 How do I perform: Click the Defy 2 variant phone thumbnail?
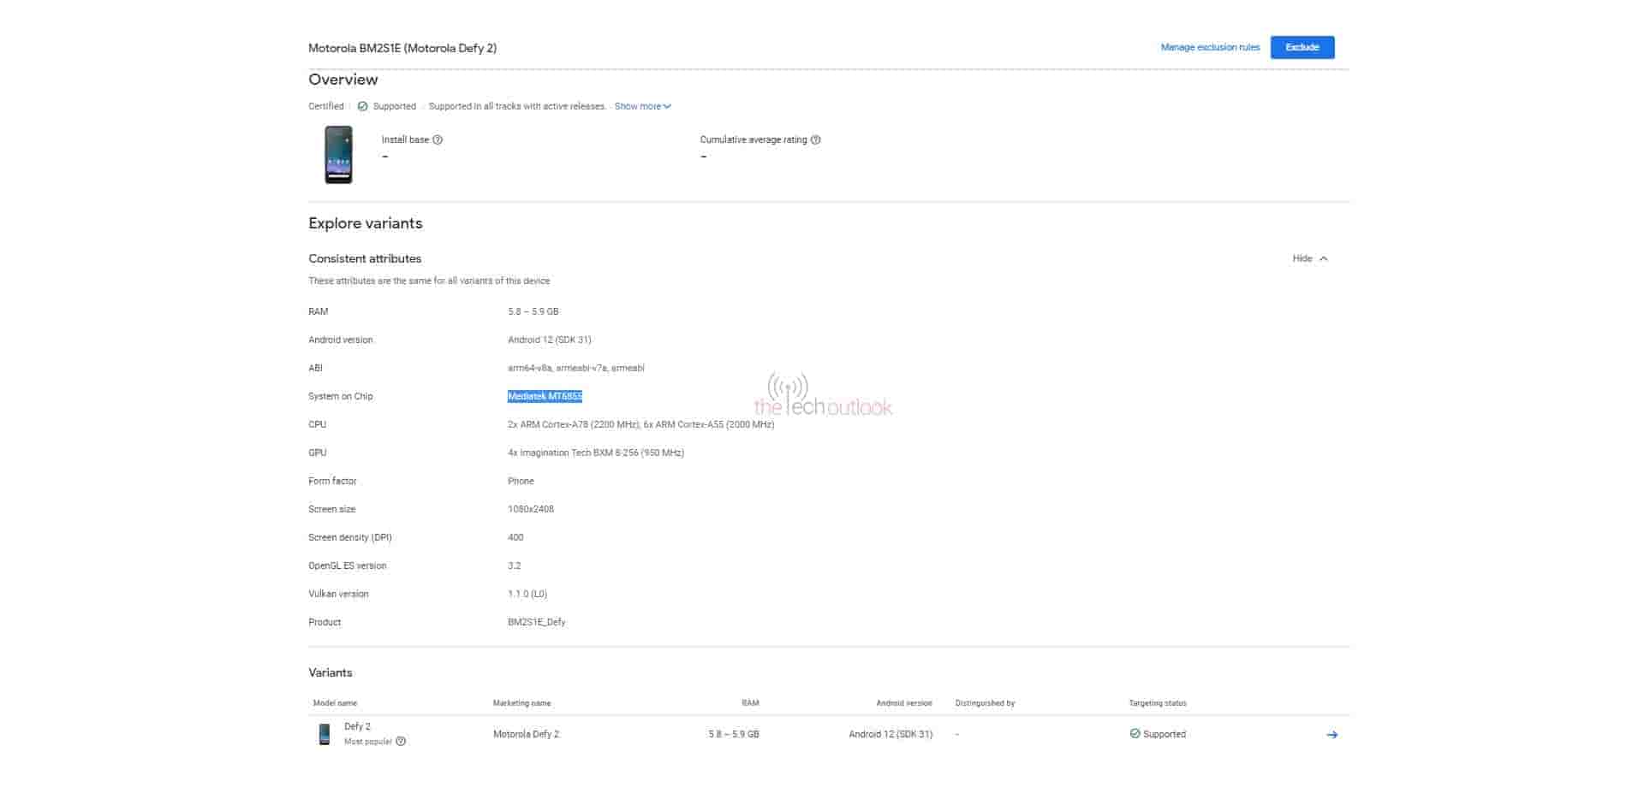tap(325, 734)
